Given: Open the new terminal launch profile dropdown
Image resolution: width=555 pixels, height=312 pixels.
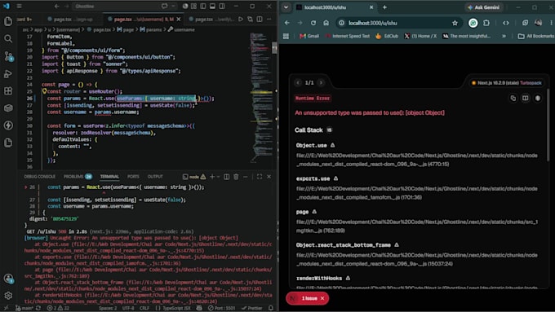Looking at the screenshot, I should pyautogui.click(x=218, y=176).
